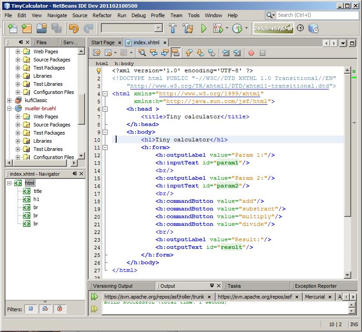Collapse the mueller-bruehl project node
Image resolution: width=362 pixels, height=332 pixels.
click(x=9, y=108)
